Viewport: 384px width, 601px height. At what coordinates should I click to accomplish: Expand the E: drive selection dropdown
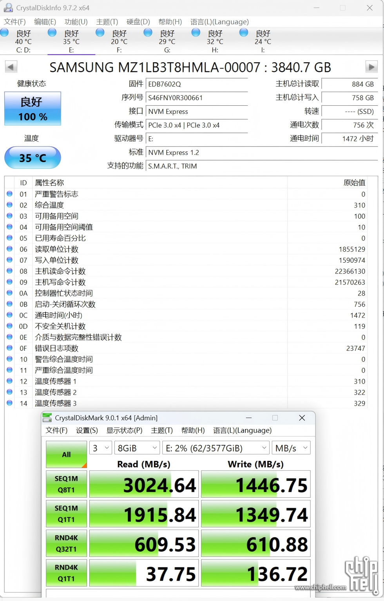click(216, 448)
